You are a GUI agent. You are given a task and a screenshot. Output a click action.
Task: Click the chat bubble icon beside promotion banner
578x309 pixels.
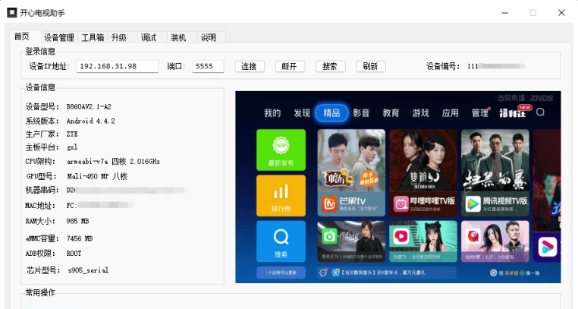pos(323,273)
